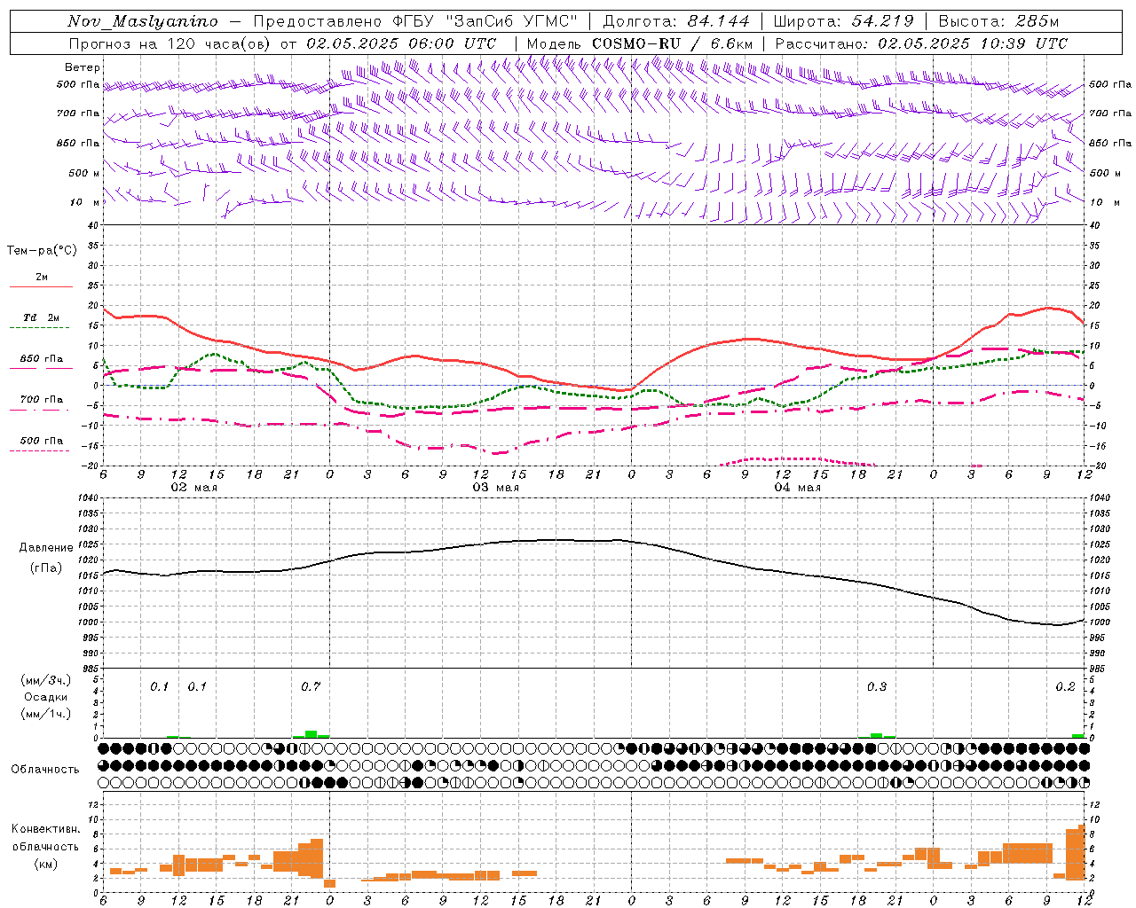Click the red solid line legend sample under 2м
Viewport: 1136px width, 908px height.
pos(41,286)
